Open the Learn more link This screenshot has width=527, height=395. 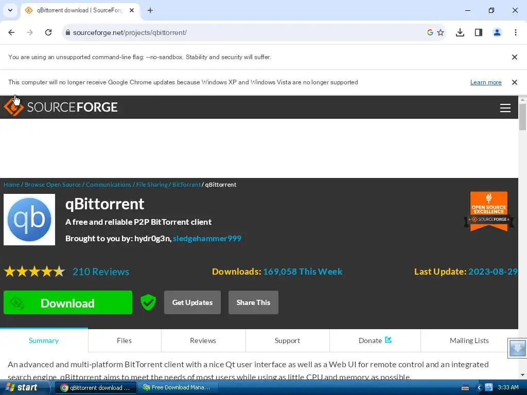(486, 82)
